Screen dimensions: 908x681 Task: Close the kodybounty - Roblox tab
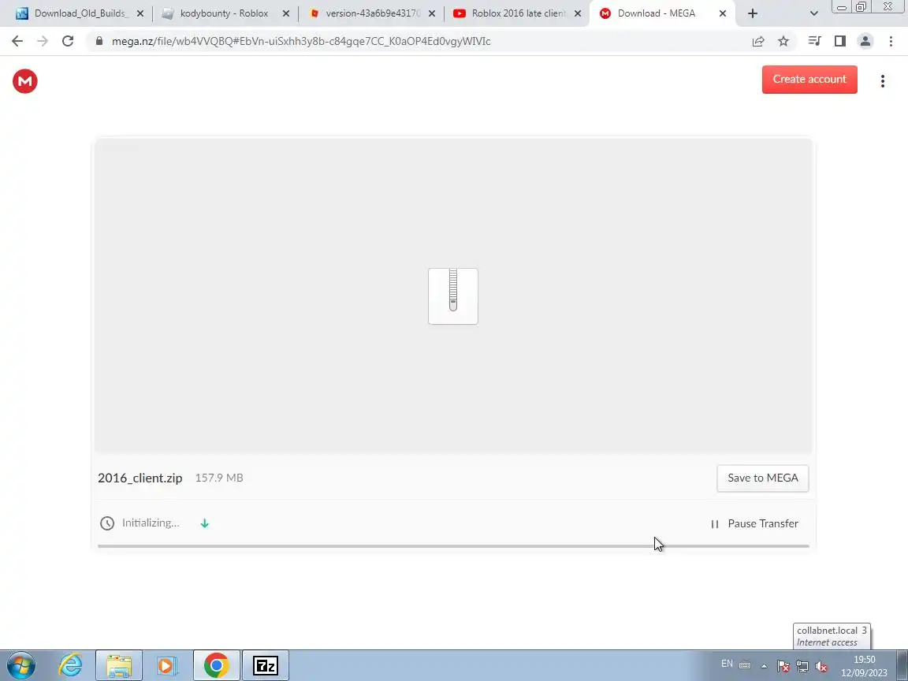coord(285,13)
